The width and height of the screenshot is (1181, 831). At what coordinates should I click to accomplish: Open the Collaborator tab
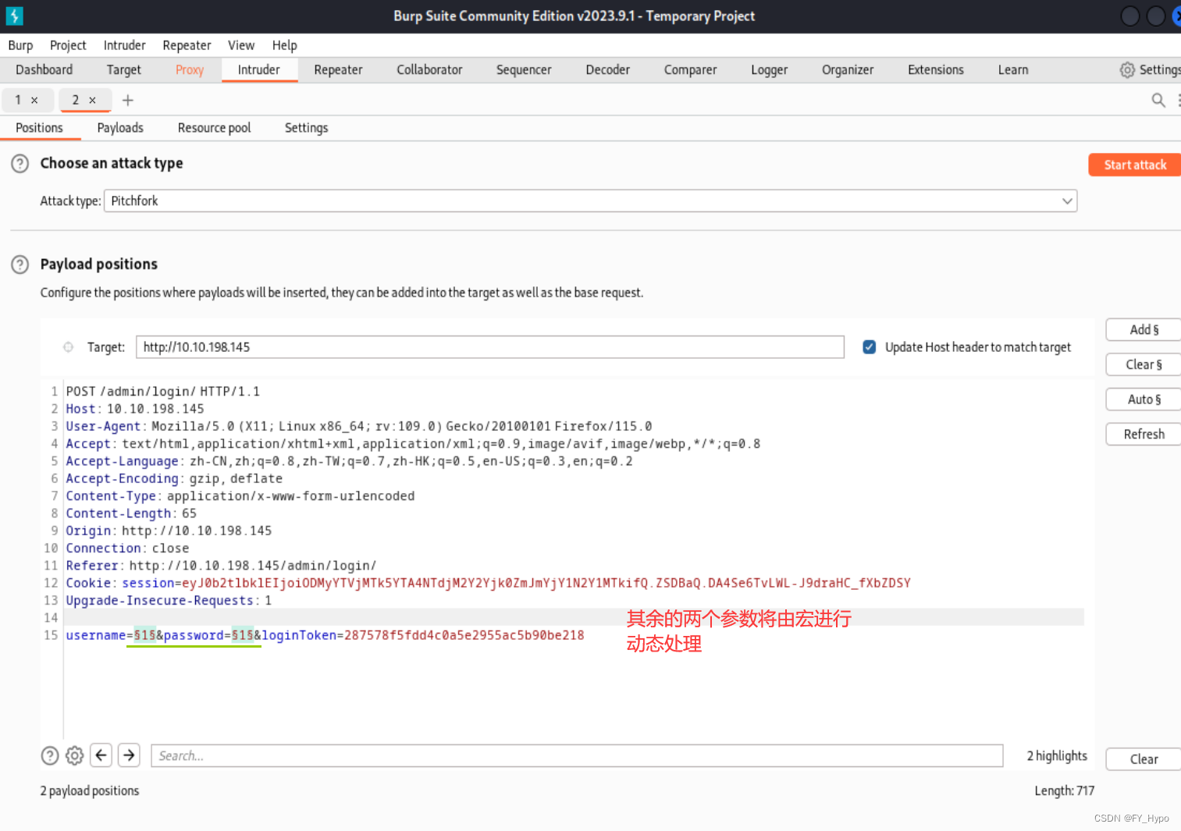point(429,69)
